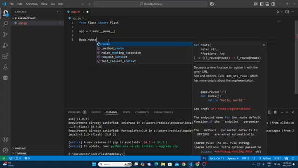Maximize the panel with the chevron up

point(287,112)
